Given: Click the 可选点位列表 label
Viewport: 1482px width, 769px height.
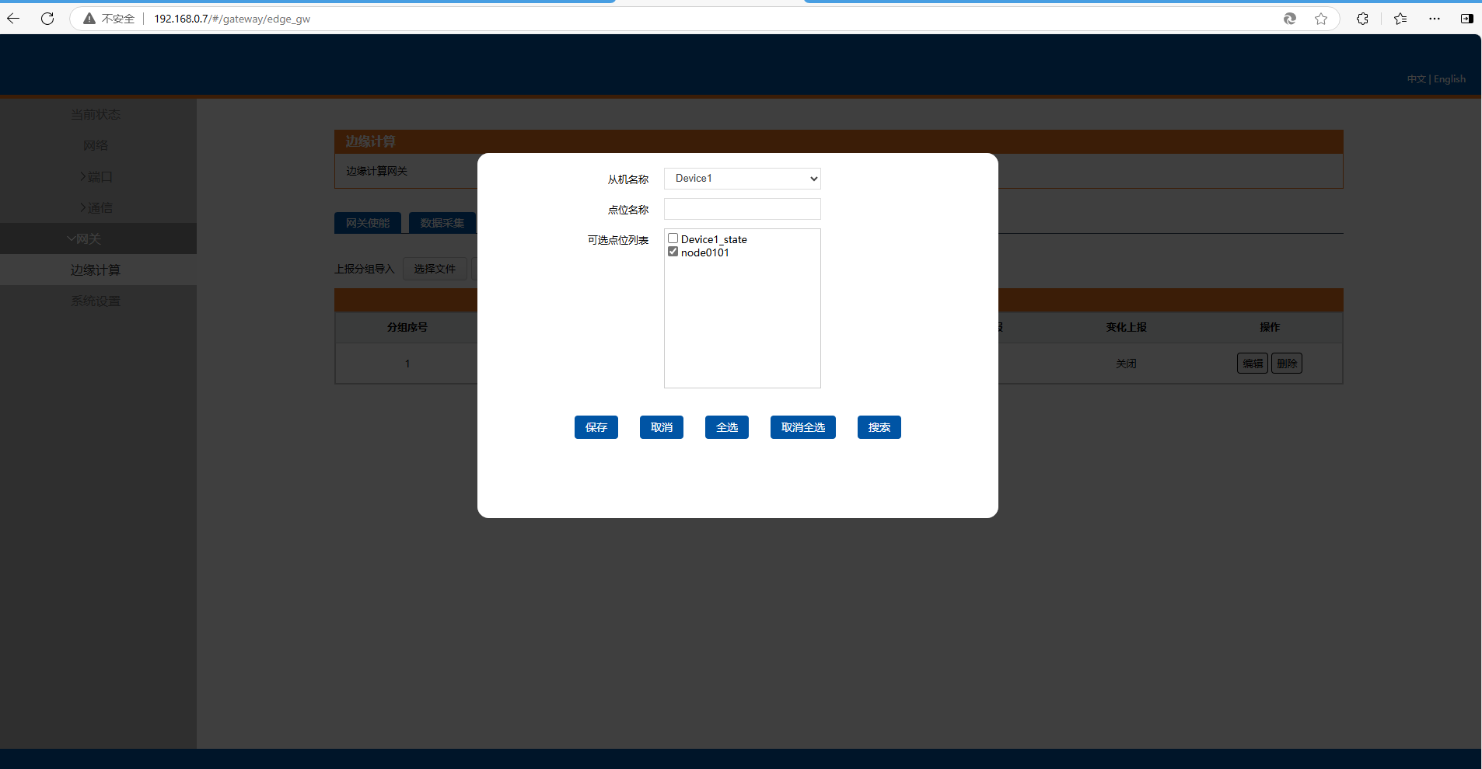Looking at the screenshot, I should [x=618, y=240].
